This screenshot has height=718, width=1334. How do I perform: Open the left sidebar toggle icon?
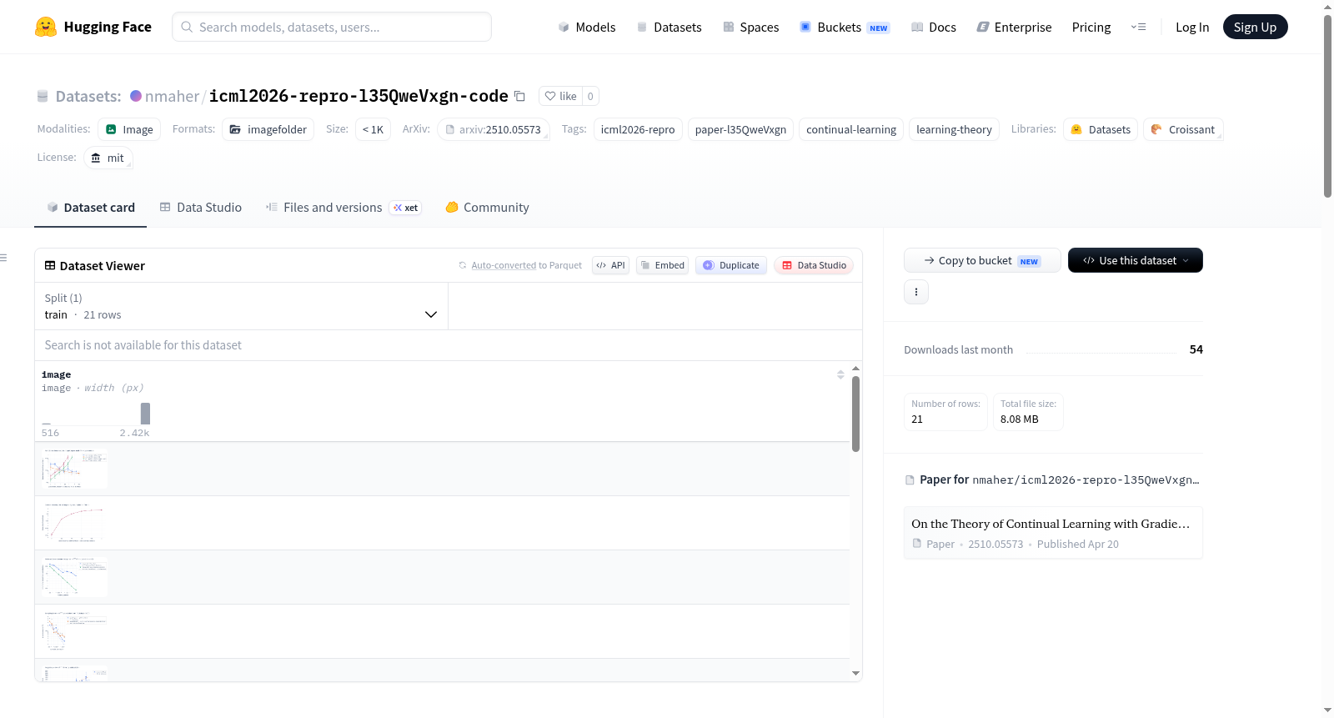point(3,258)
